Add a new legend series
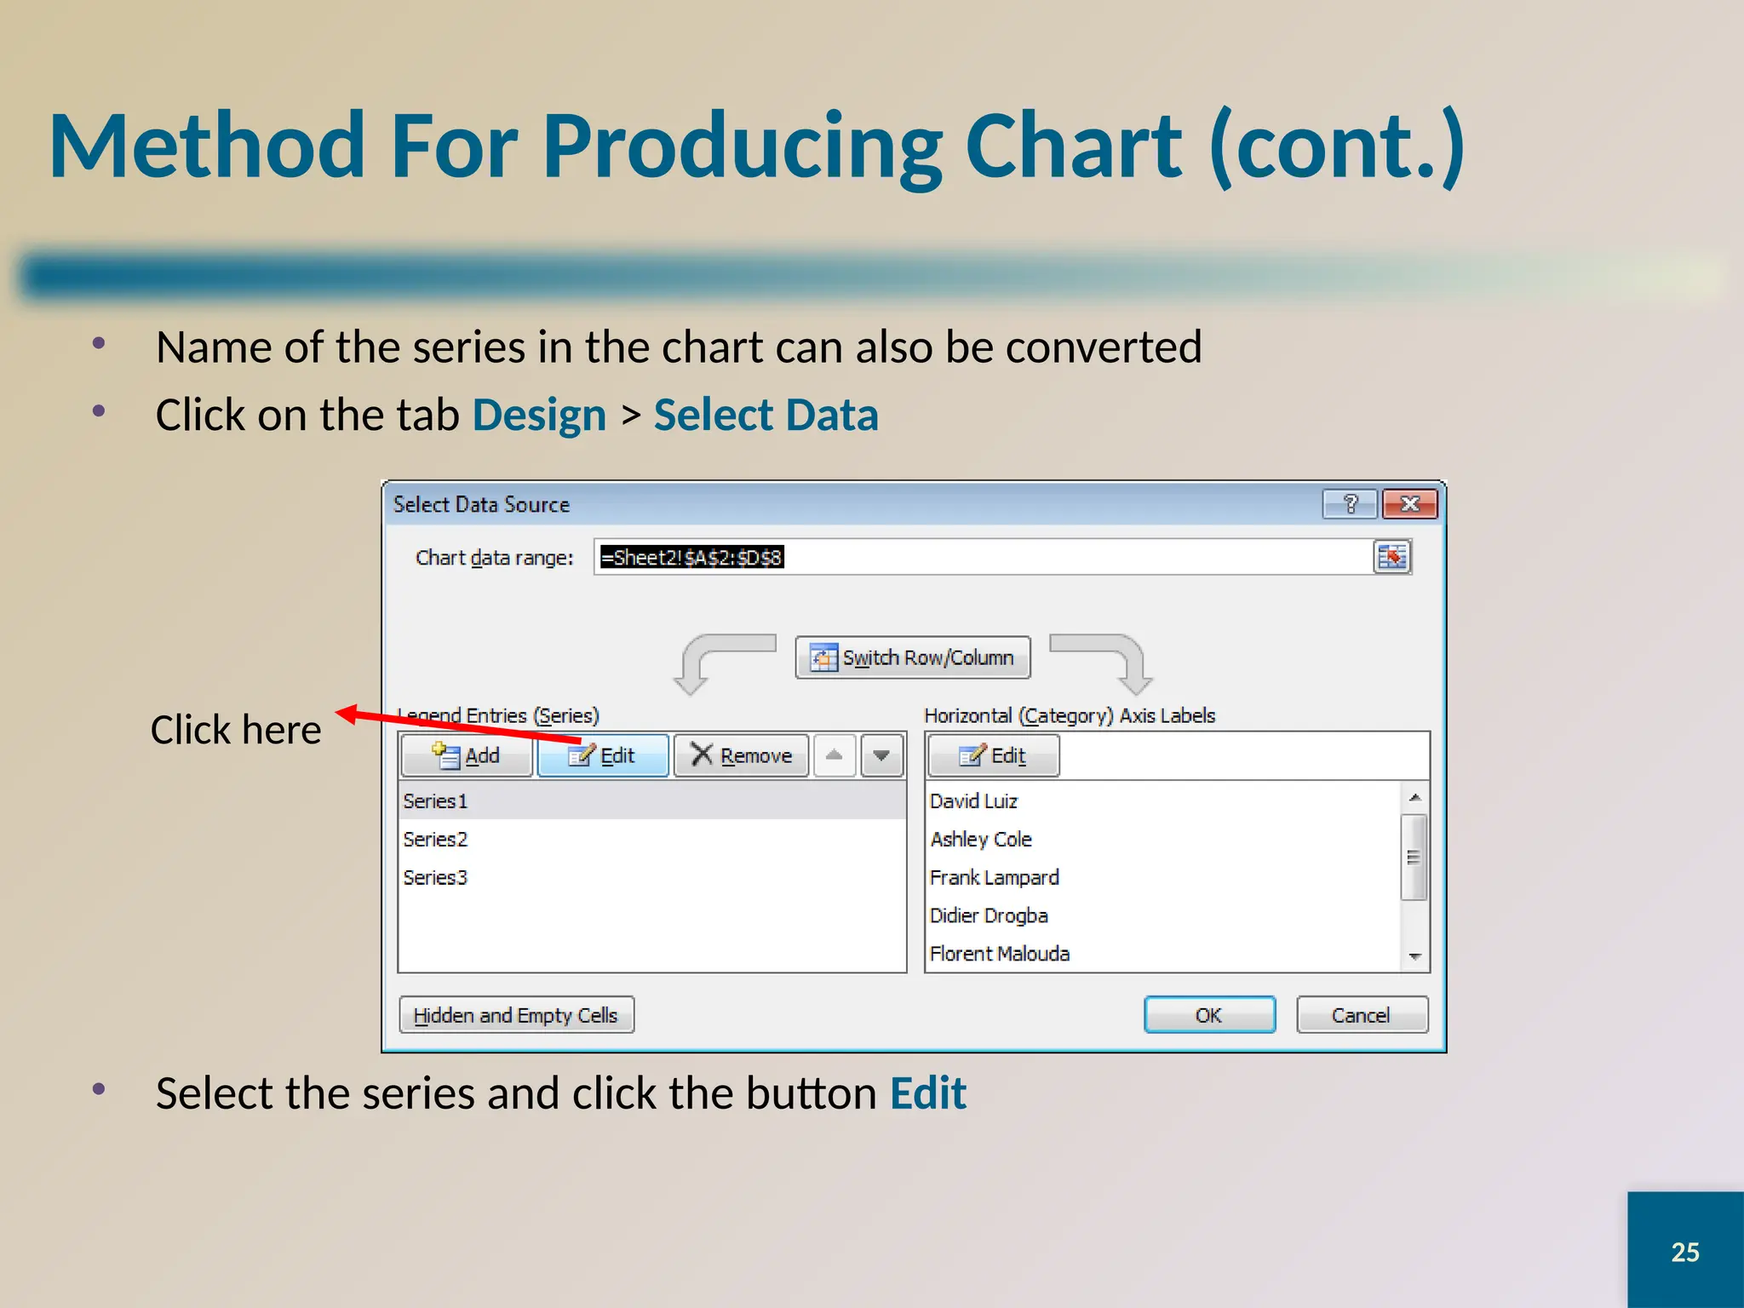 (x=467, y=755)
